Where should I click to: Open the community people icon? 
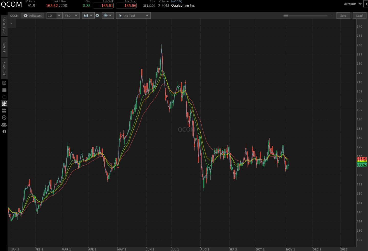point(4,124)
